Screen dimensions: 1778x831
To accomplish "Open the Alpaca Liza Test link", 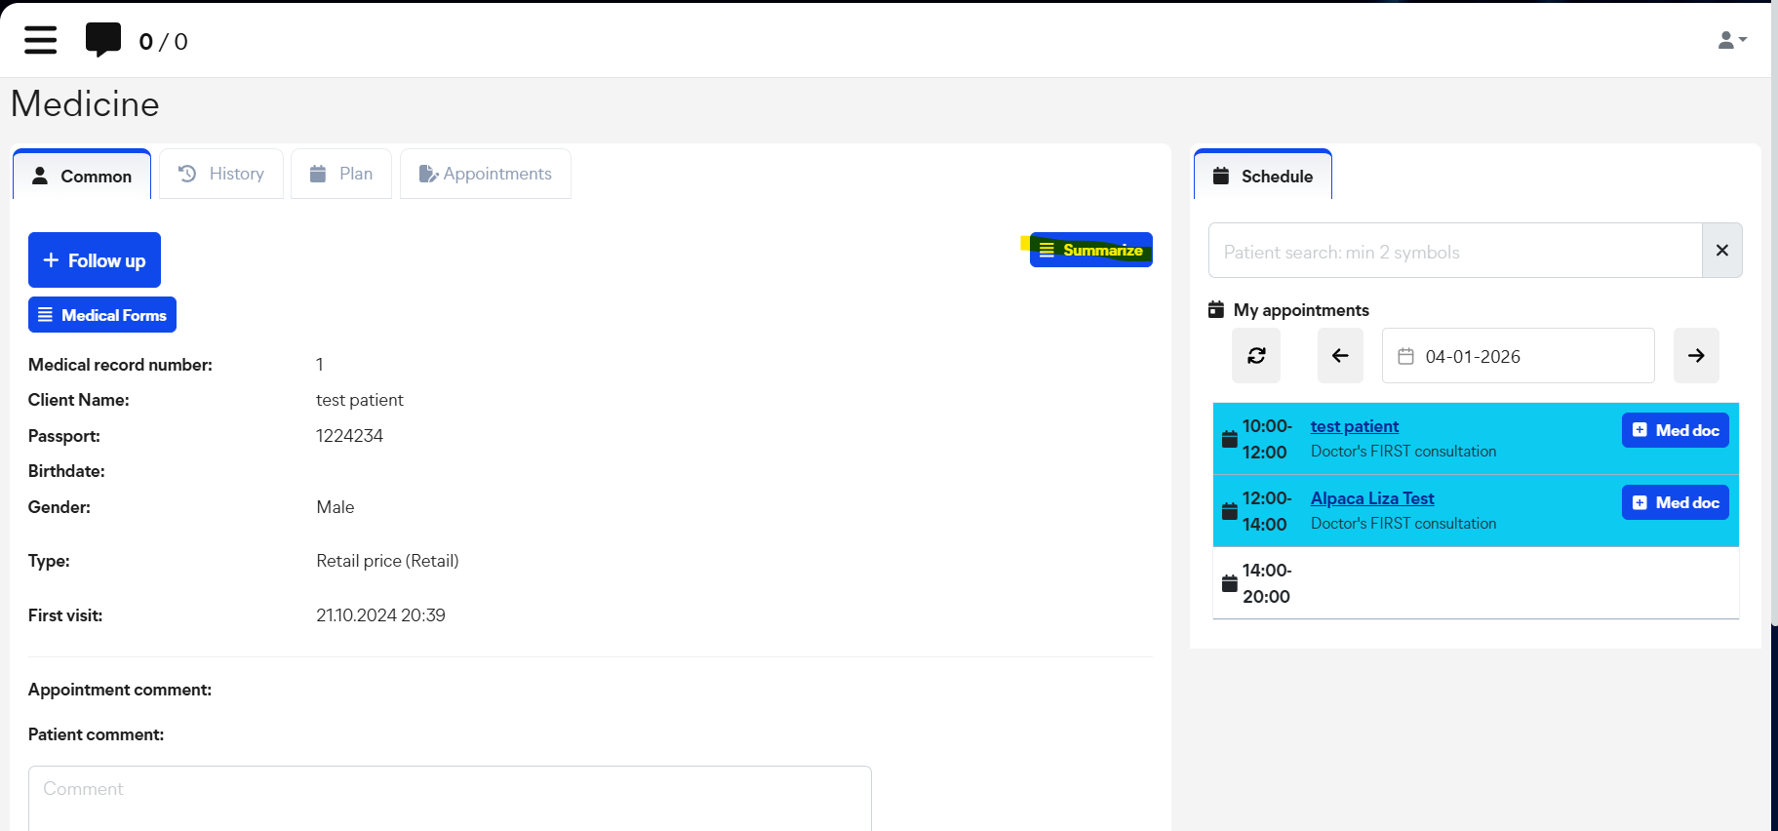I will [1372, 498].
